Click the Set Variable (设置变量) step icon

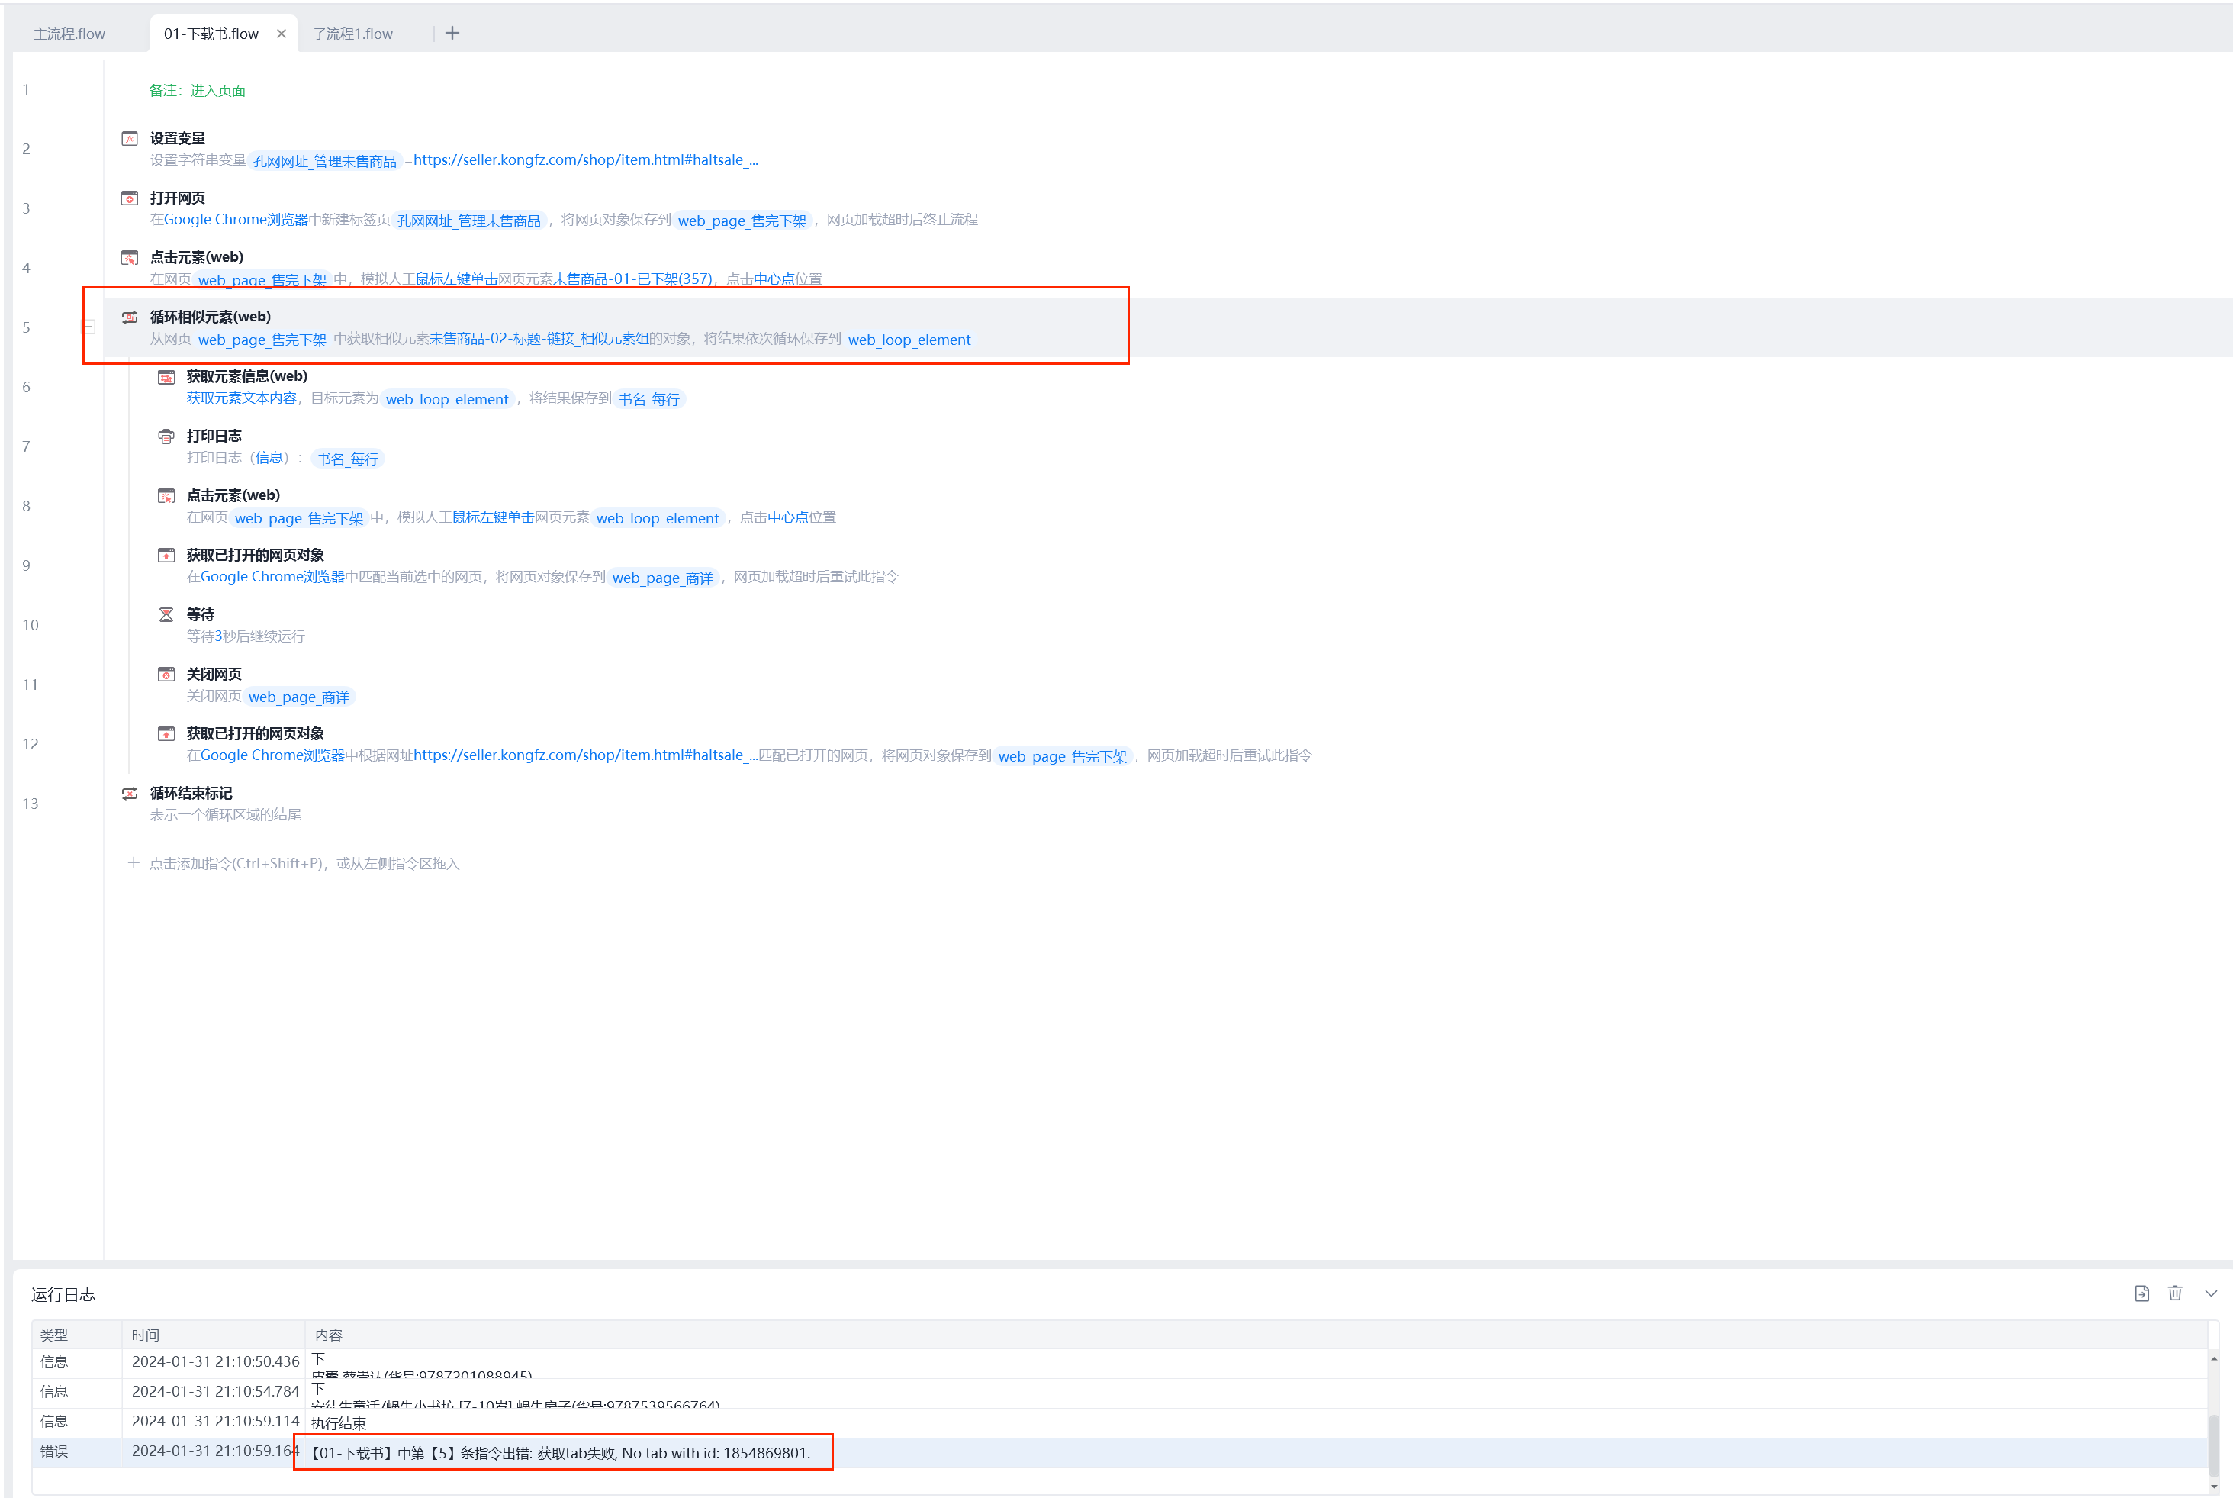130,139
